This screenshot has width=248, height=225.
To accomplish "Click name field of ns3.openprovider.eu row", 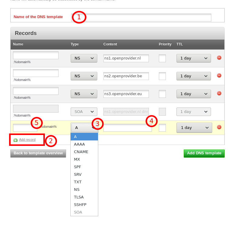I will 36,91.
